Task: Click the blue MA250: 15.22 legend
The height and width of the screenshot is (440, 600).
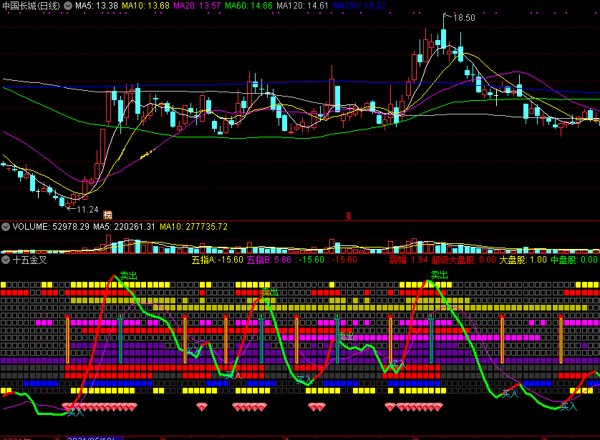Action: click(359, 6)
